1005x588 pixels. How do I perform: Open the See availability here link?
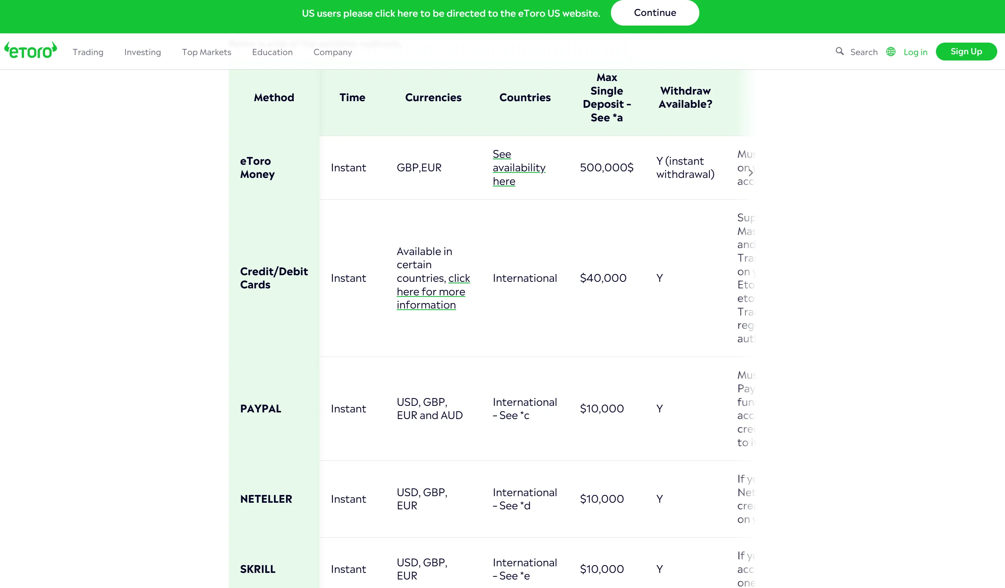pos(519,167)
